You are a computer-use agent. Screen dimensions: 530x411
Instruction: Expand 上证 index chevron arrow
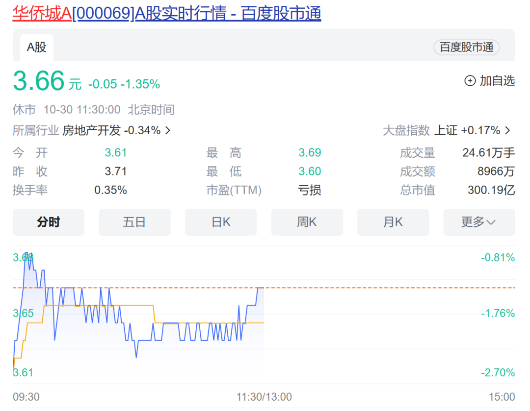tap(508, 130)
